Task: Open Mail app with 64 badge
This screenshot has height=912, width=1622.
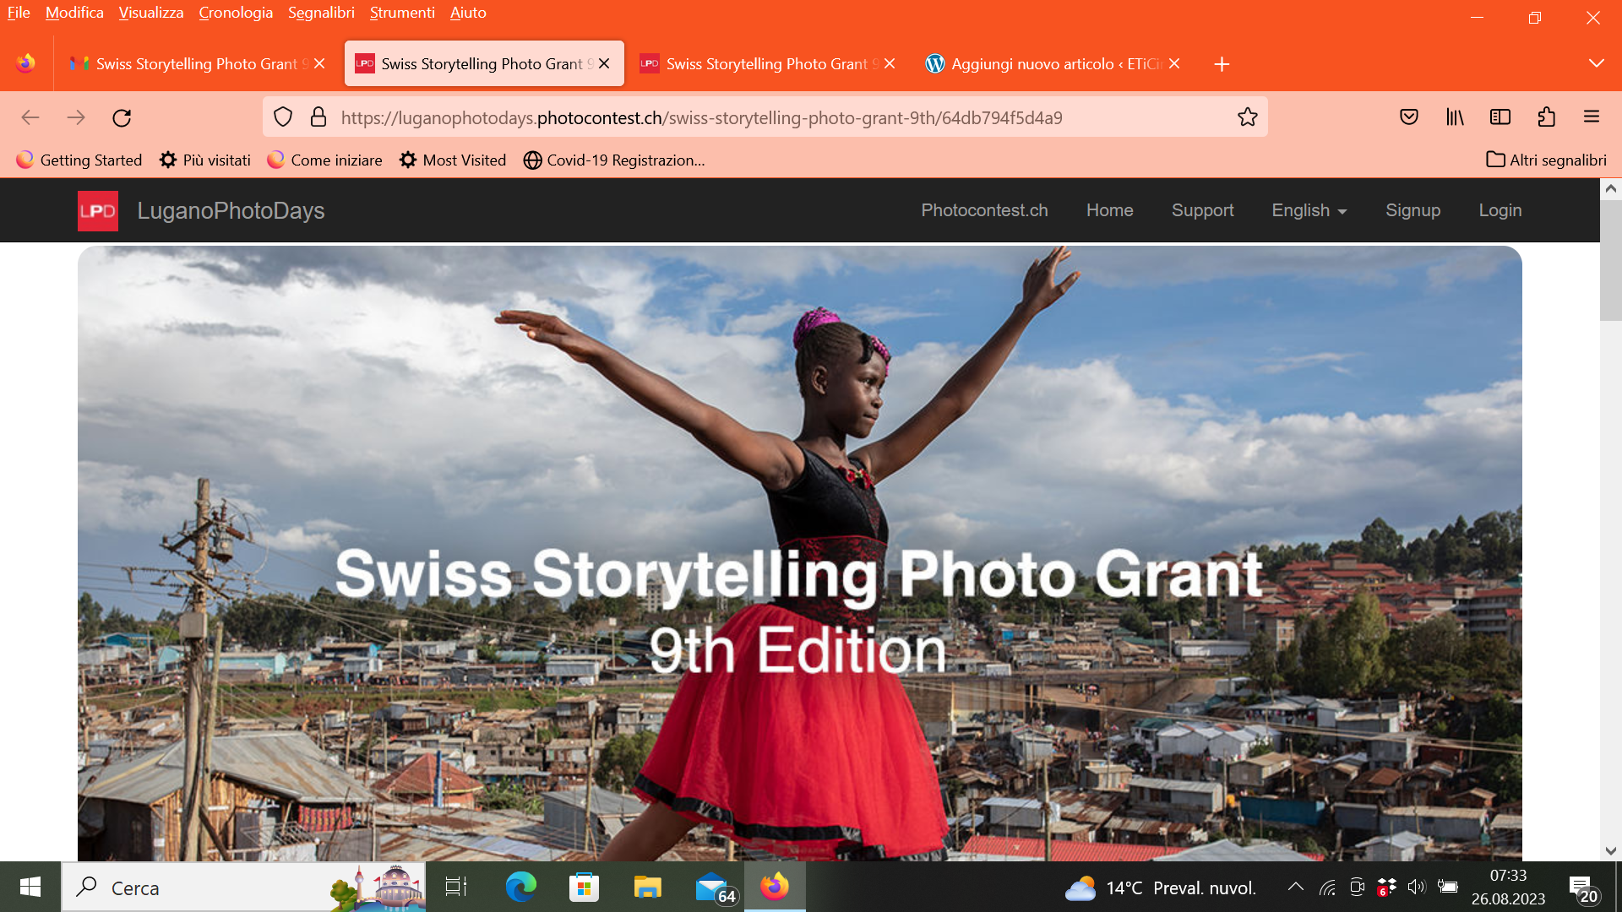Action: pyautogui.click(x=715, y=888)
